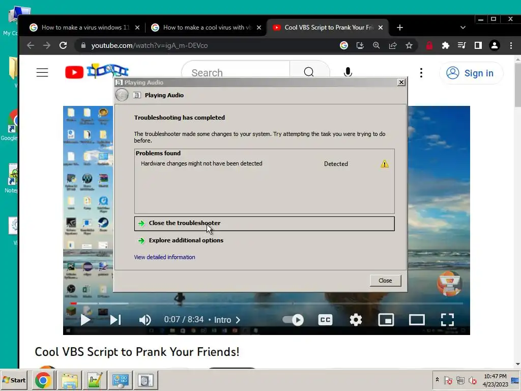The image size is (521, 391).
Task: Open YouTube hamburger guide menu
Action: click(42, 72)
